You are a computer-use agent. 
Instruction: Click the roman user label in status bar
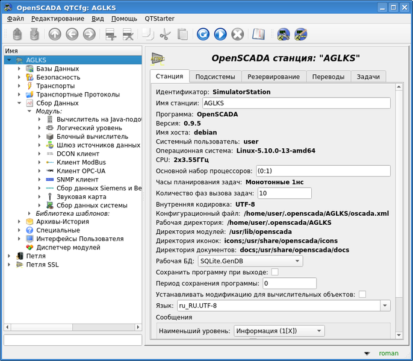click(388, 353)
